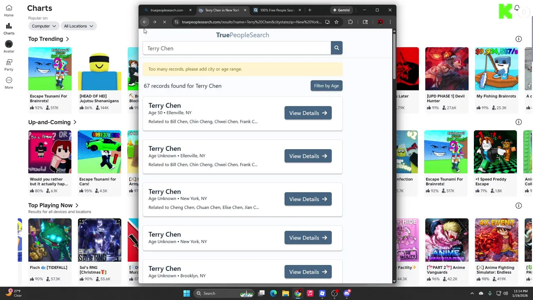Click the blue search magnifier button
533x300 pixels.
coord(336,48)
